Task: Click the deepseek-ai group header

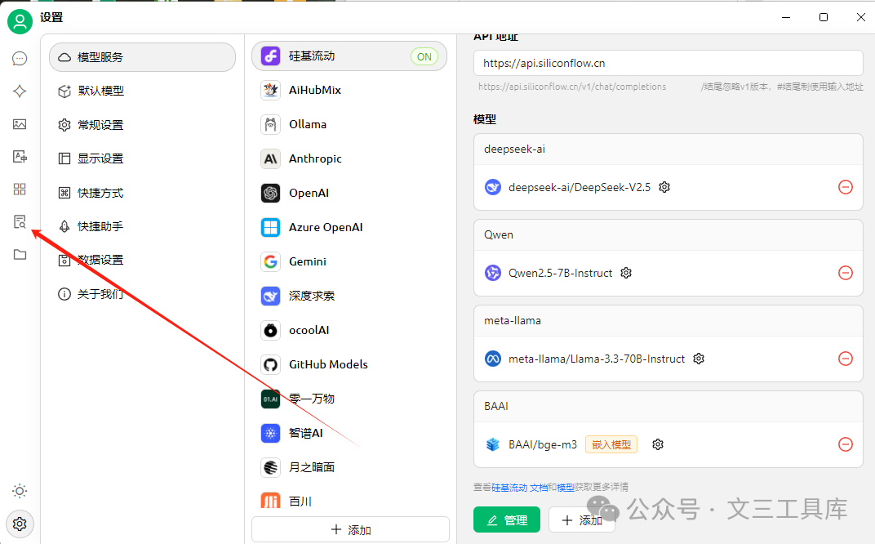Action: pyautogui.click(x=668, y=149)
